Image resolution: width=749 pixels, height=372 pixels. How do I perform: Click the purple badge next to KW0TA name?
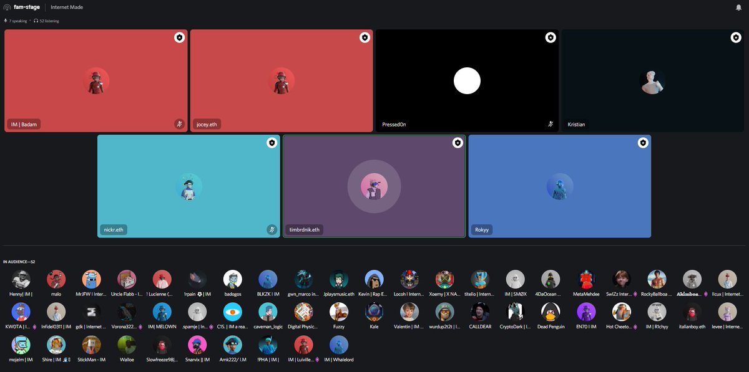coord(34,326)
